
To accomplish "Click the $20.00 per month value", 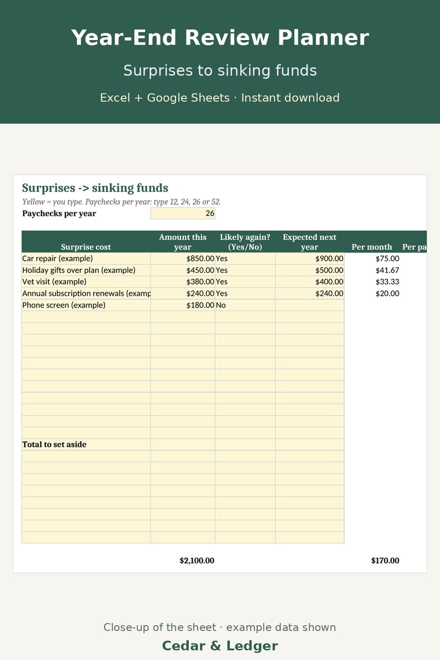I will tap(387, 293).
